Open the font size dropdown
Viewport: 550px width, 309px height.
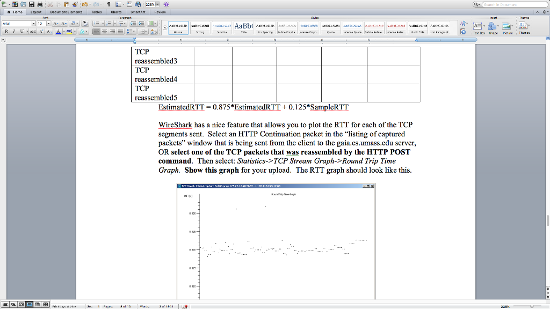[x=48, y=23]
